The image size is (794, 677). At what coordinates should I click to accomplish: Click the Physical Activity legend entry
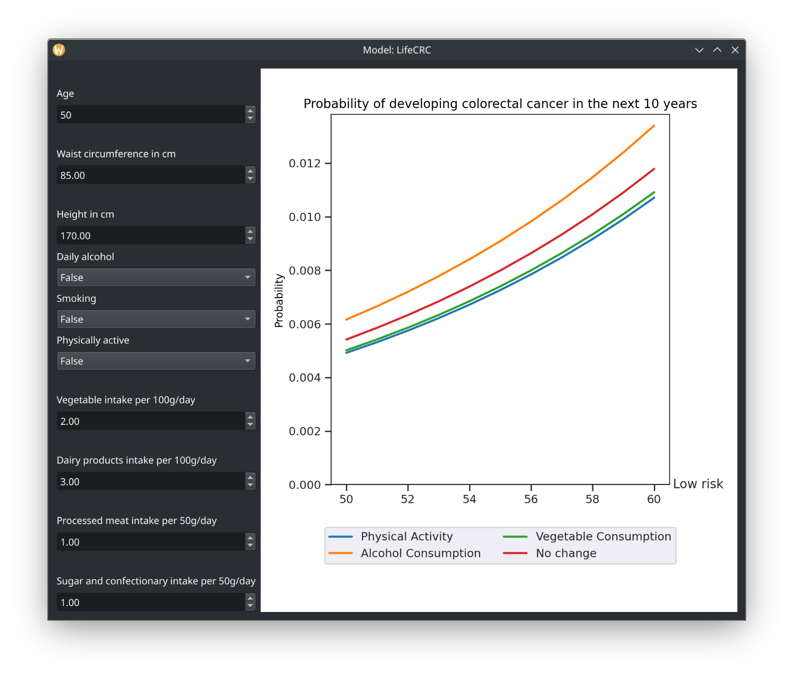(x=391, y=537)
